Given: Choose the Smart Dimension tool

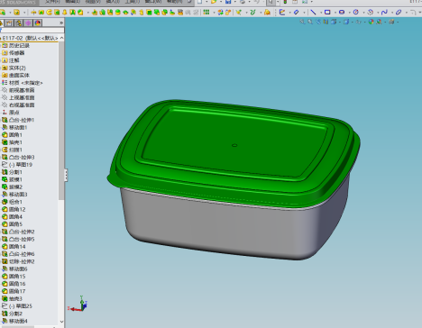Looking at the screenshot, I should click(296, 12).
